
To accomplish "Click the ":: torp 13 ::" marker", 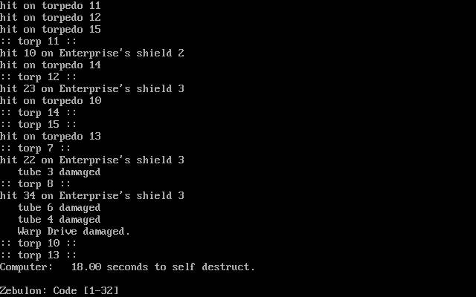I will tap(38, 255).
